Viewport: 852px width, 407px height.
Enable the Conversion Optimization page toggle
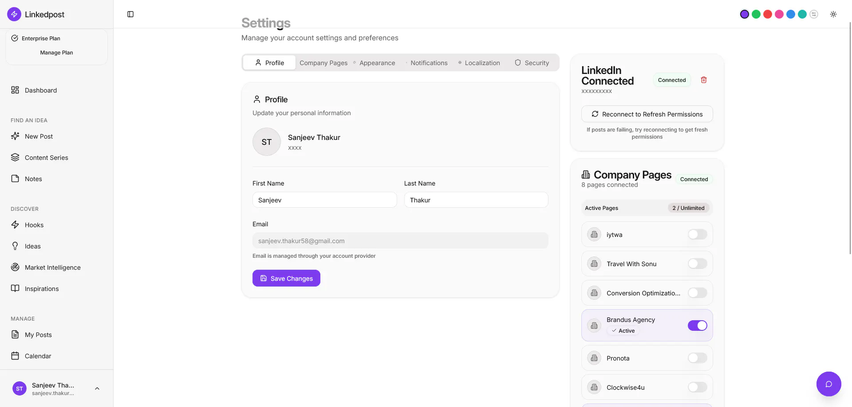[x=698, y=293]
